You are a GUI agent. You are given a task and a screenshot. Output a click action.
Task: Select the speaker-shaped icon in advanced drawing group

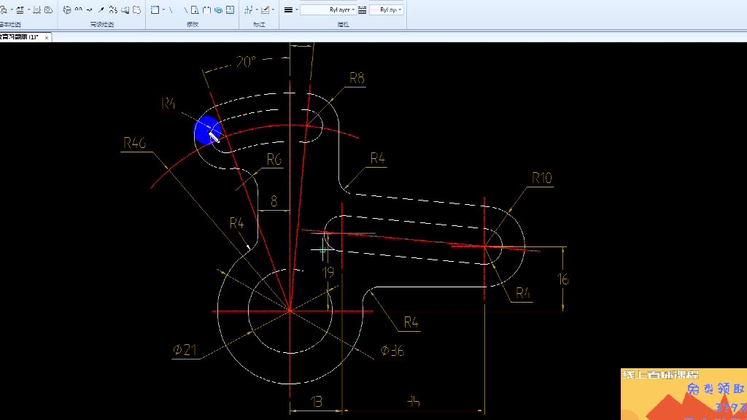tap(125, 10)
